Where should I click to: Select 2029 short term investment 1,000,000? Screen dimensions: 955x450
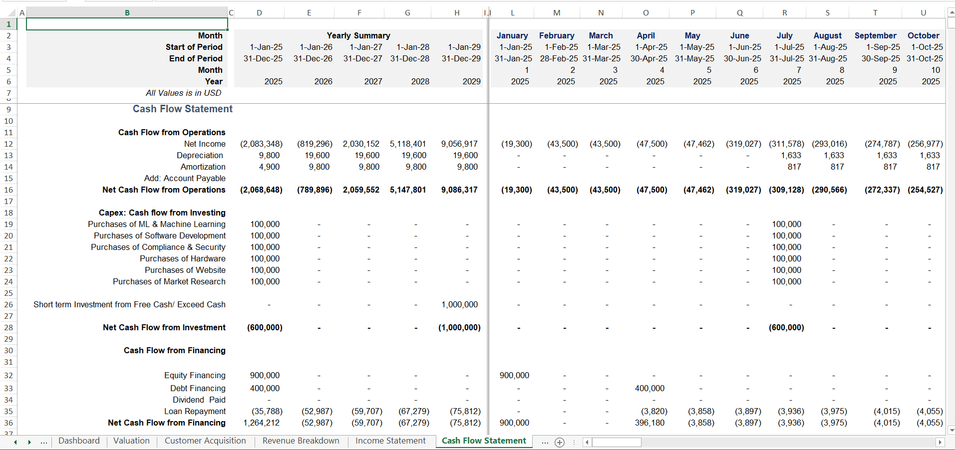(459, 305)
